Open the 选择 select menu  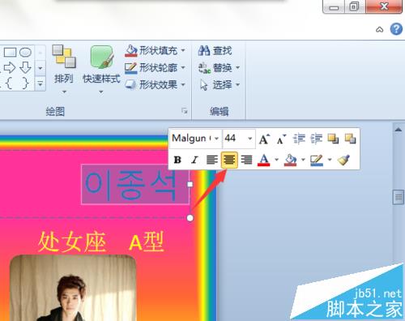[x=220, y=85]
